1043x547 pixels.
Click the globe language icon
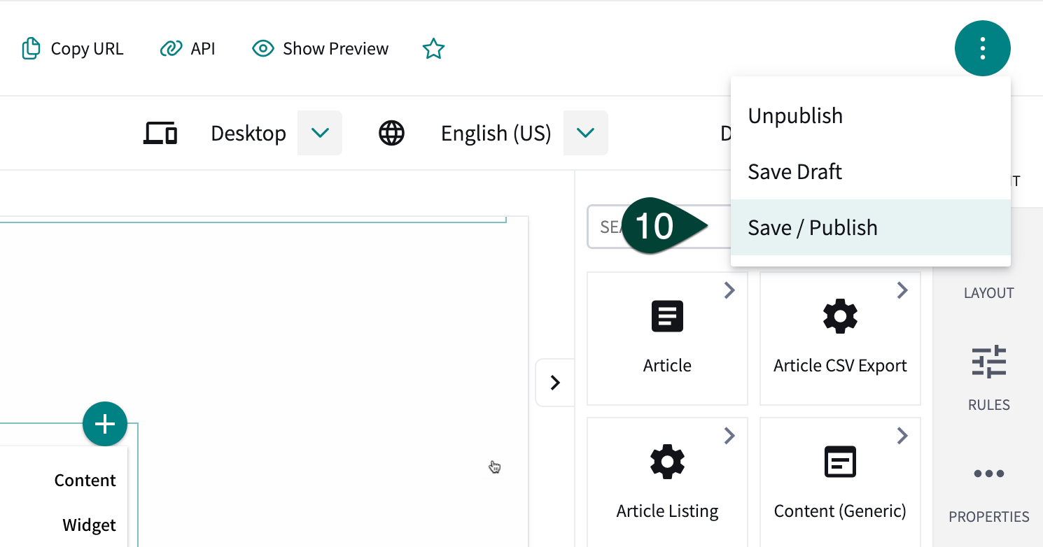click(x=391, y=133)
